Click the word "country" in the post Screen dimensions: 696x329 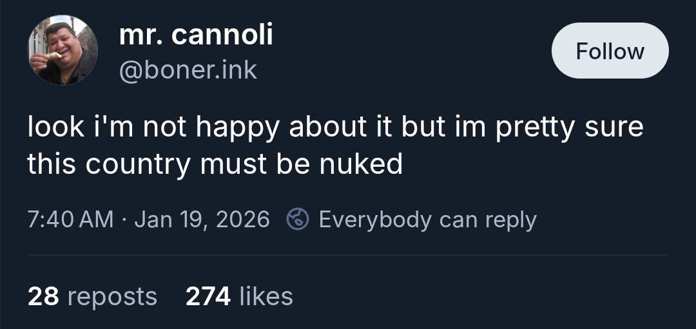[138, 164]
